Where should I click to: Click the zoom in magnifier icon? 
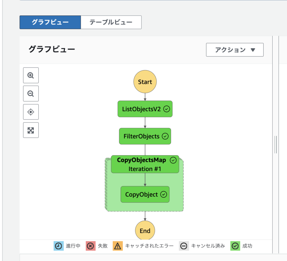coord(30,75)
